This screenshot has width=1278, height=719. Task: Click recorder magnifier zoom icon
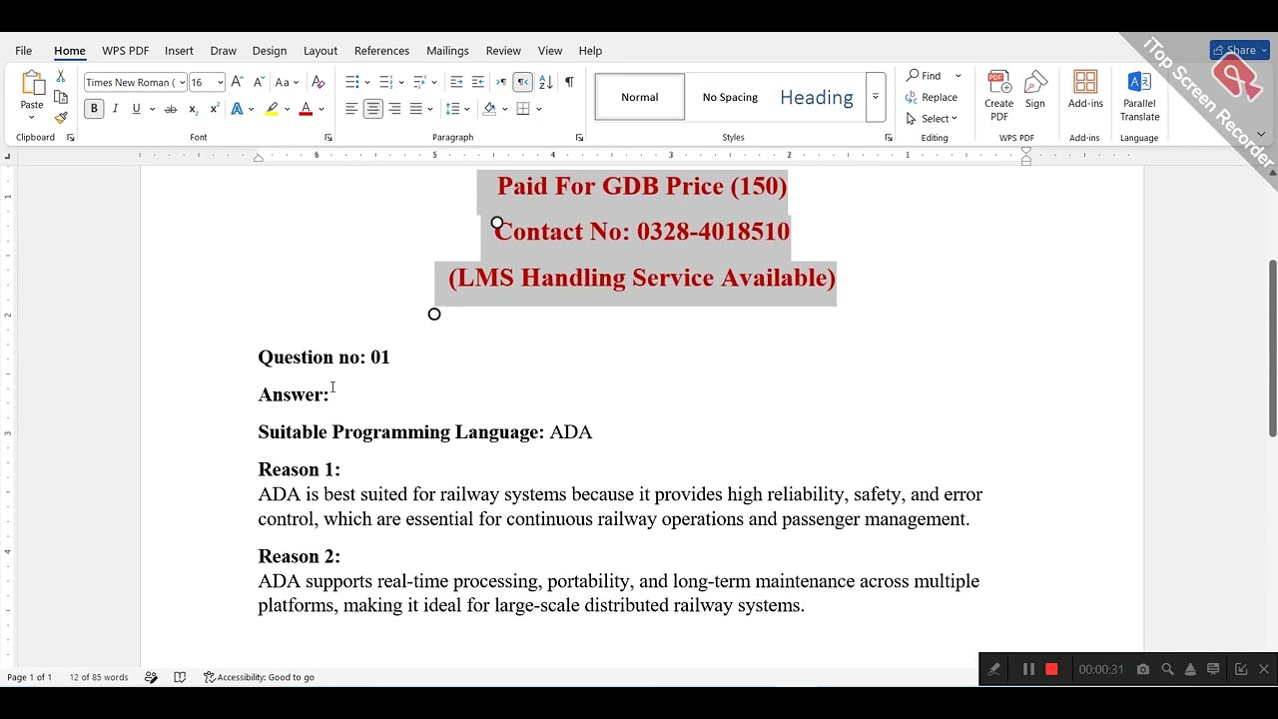coord(1167,669)
